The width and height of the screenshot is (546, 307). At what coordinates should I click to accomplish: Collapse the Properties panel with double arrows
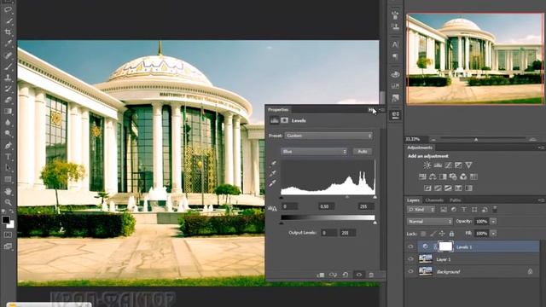(x=371, y=110)
